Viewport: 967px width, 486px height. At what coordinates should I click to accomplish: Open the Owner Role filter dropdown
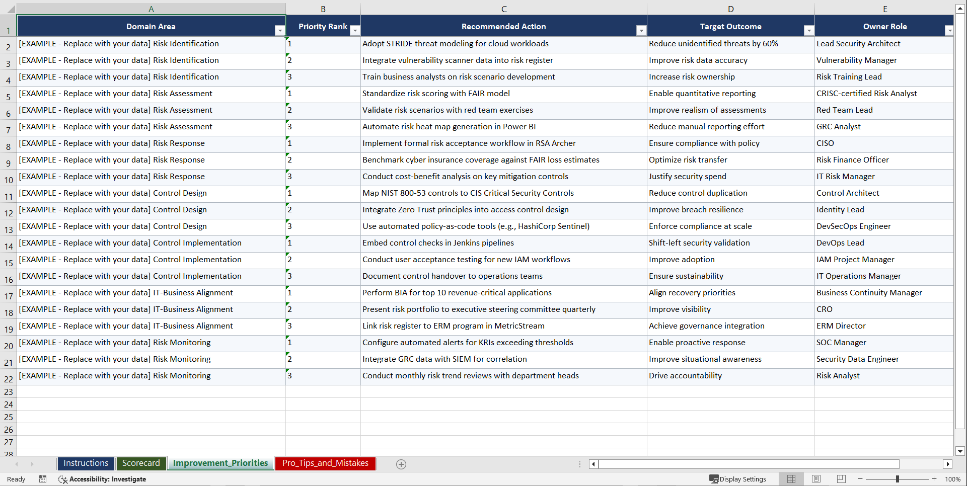(949, 30)
